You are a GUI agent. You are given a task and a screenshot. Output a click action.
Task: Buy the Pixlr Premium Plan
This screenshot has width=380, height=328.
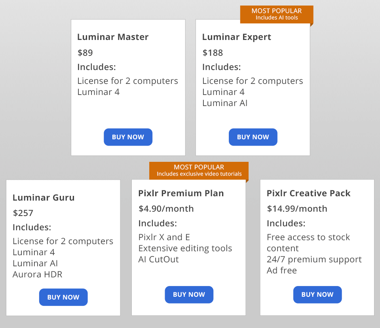click(189, 294)
